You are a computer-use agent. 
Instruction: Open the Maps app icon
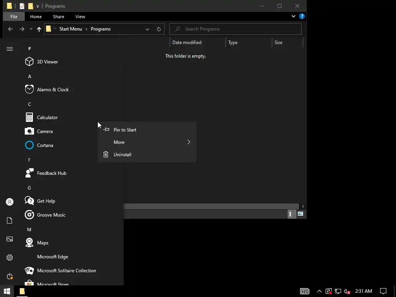pos(29,243)
